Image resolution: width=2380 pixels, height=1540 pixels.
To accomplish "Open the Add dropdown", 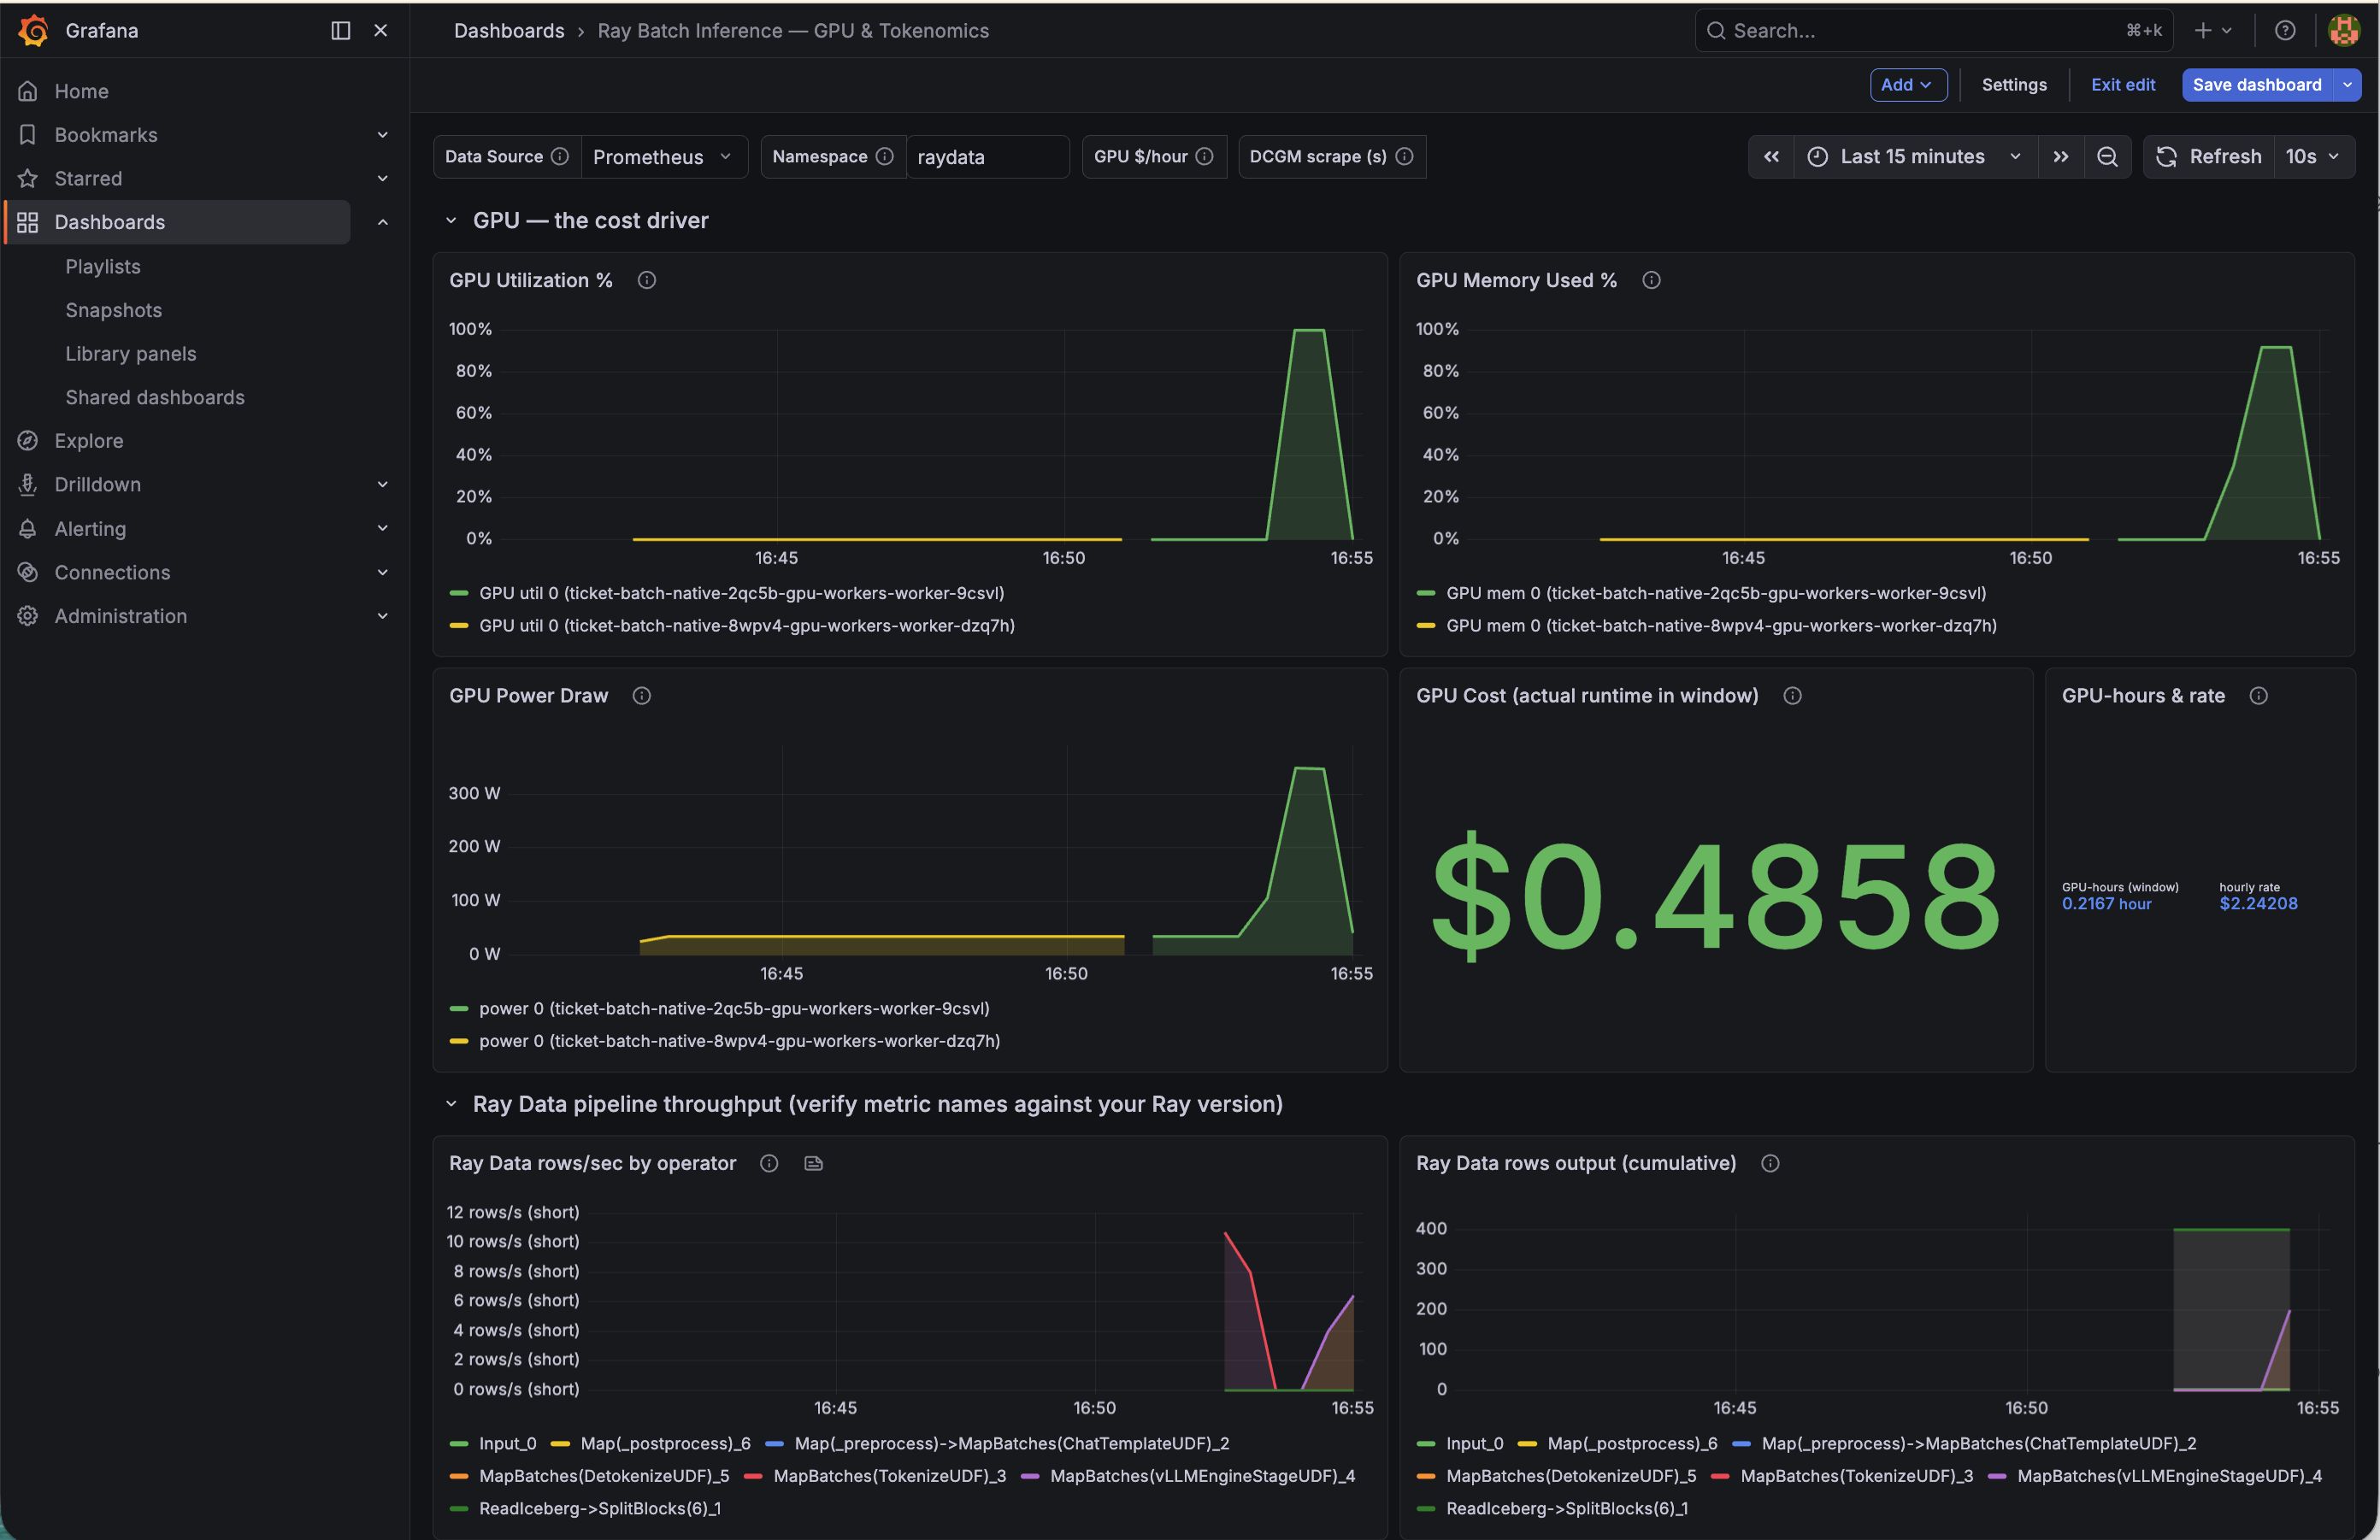I will (x=1908, y=85).
